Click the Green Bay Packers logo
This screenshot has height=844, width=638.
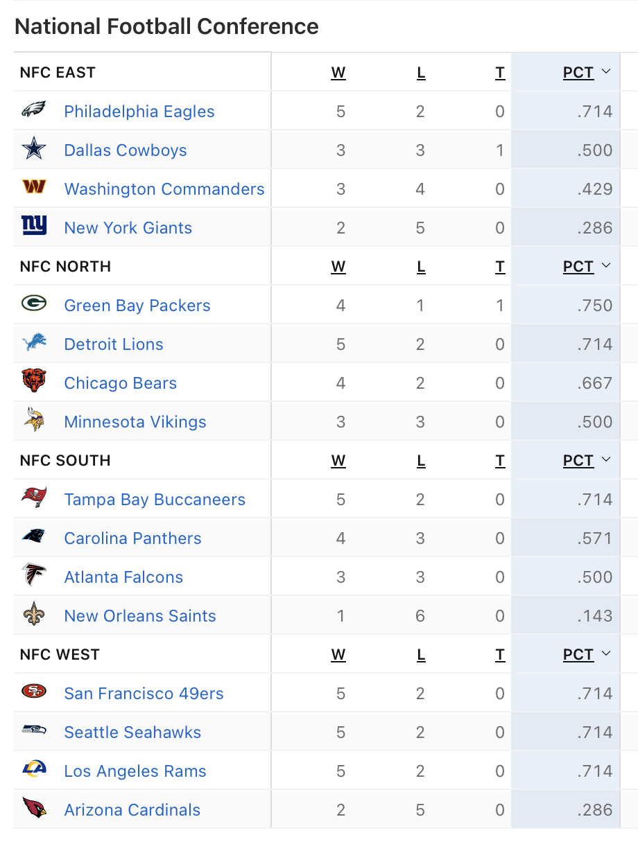click(x=33, y=305)
